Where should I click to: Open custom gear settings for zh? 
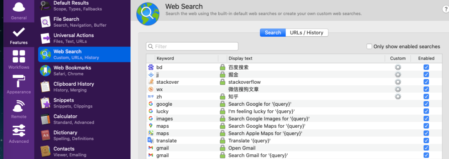[x=398, y=97]
